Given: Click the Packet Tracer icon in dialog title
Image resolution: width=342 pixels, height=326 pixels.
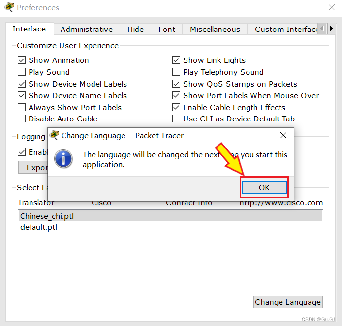Looking at the screenshot, I should tap(54, 135).
